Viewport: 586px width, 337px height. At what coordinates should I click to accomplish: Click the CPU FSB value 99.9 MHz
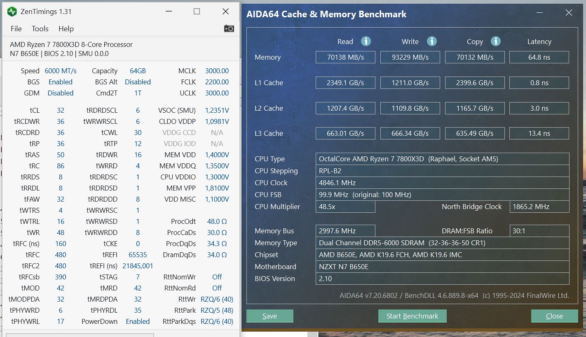click(442, 195)
